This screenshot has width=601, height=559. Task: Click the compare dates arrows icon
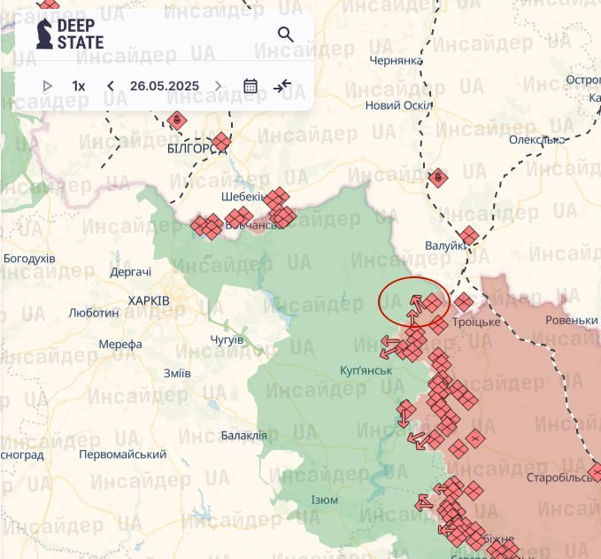(x=282, y=86)
